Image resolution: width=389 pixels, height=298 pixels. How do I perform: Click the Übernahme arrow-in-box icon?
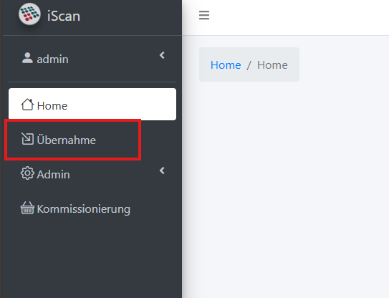coord(27,139)
